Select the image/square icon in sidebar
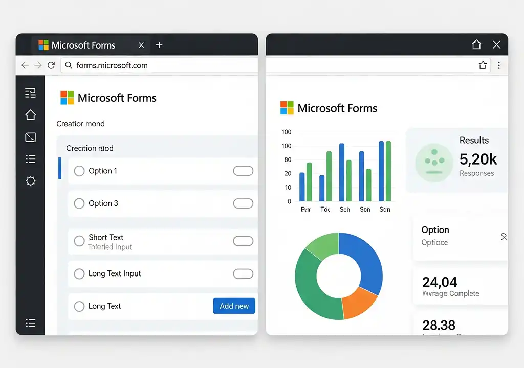 point(30,137)
